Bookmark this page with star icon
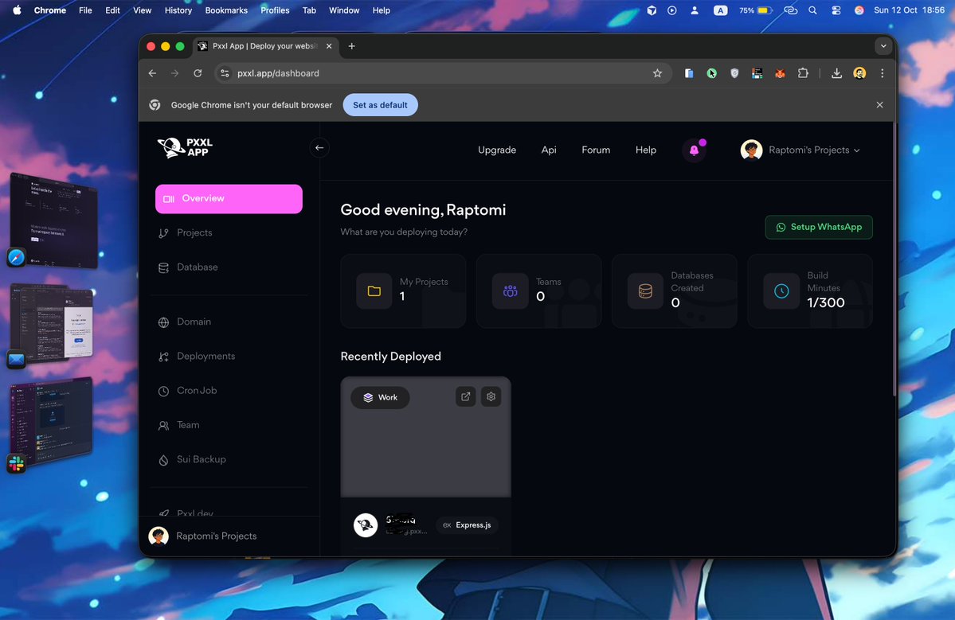This screenshot has width=955, height=620. pyautogui.click(x=657, y=74)
